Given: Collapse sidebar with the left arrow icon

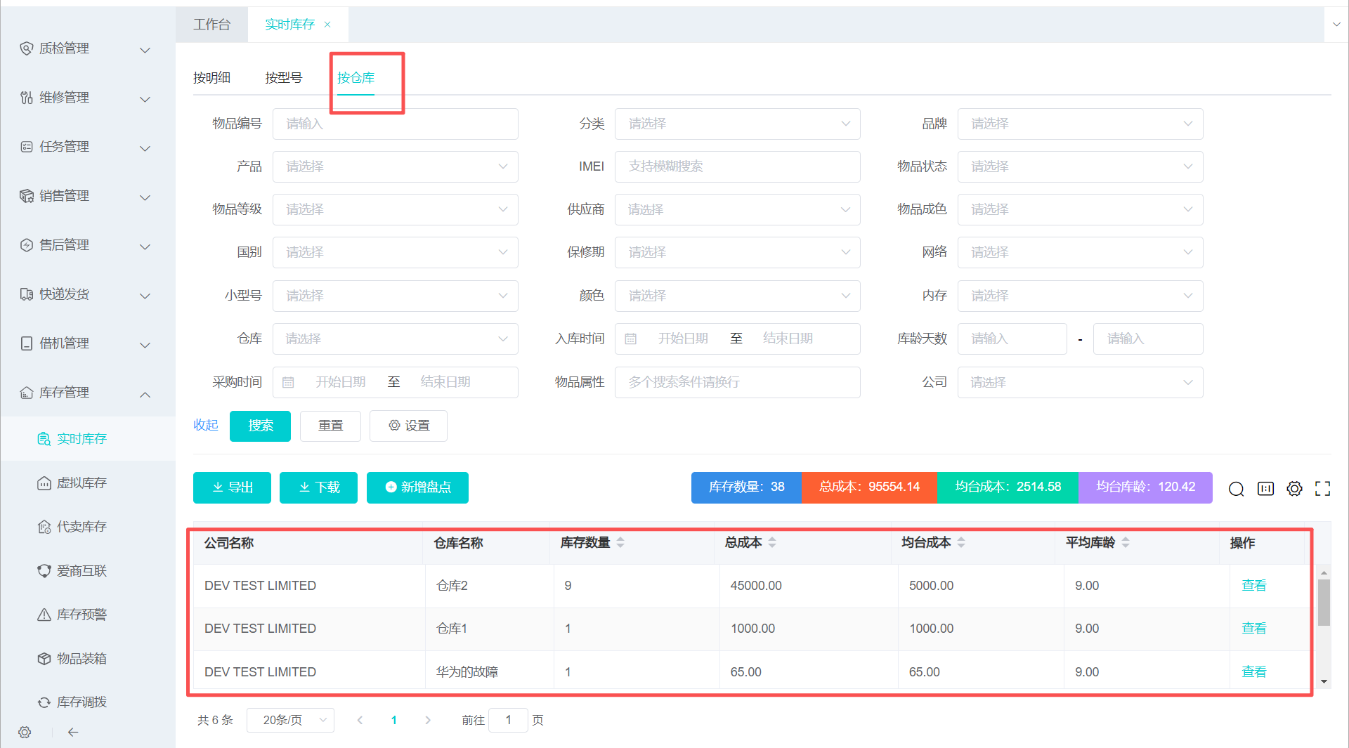Looking at the screenshot, I should [x=73, y=733].
